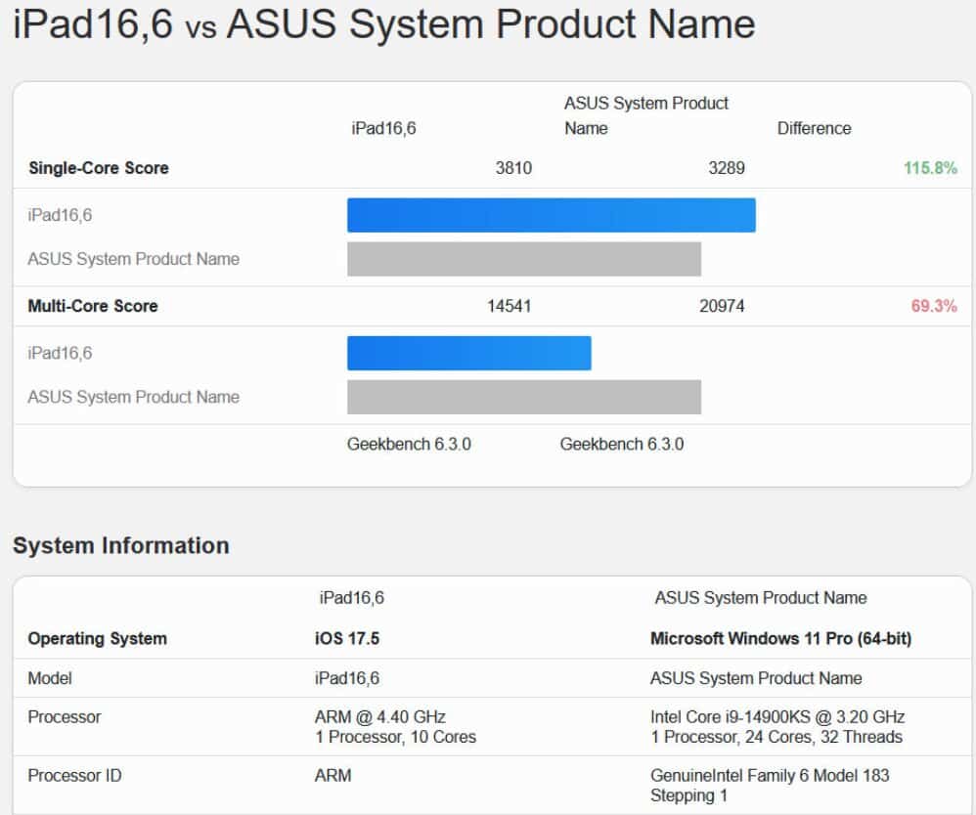The height and width of the screenshot is (815, 976).
Task: Click the "iOS 17.5" value
Action: click(347, 639)
